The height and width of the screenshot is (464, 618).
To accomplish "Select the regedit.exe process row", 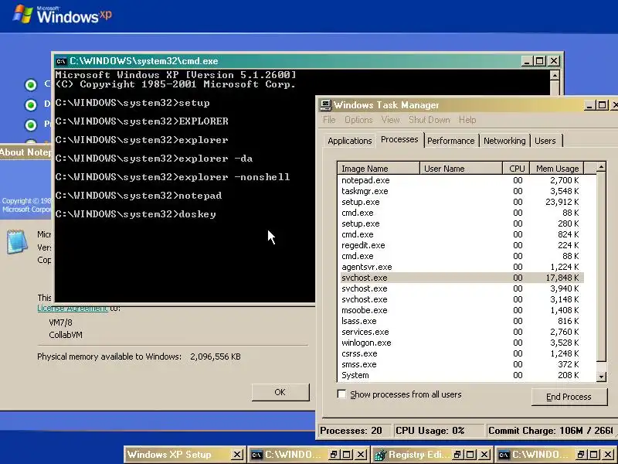I will click(460, 245).
